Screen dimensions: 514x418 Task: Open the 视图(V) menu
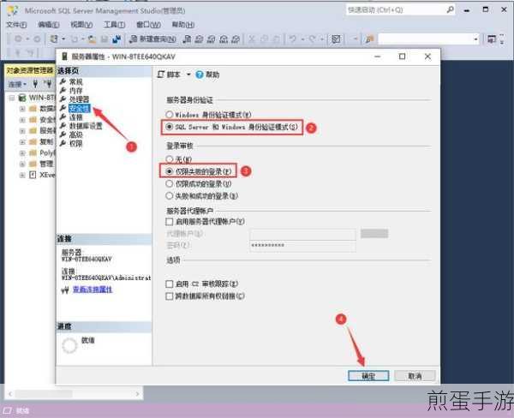(81, 25)
